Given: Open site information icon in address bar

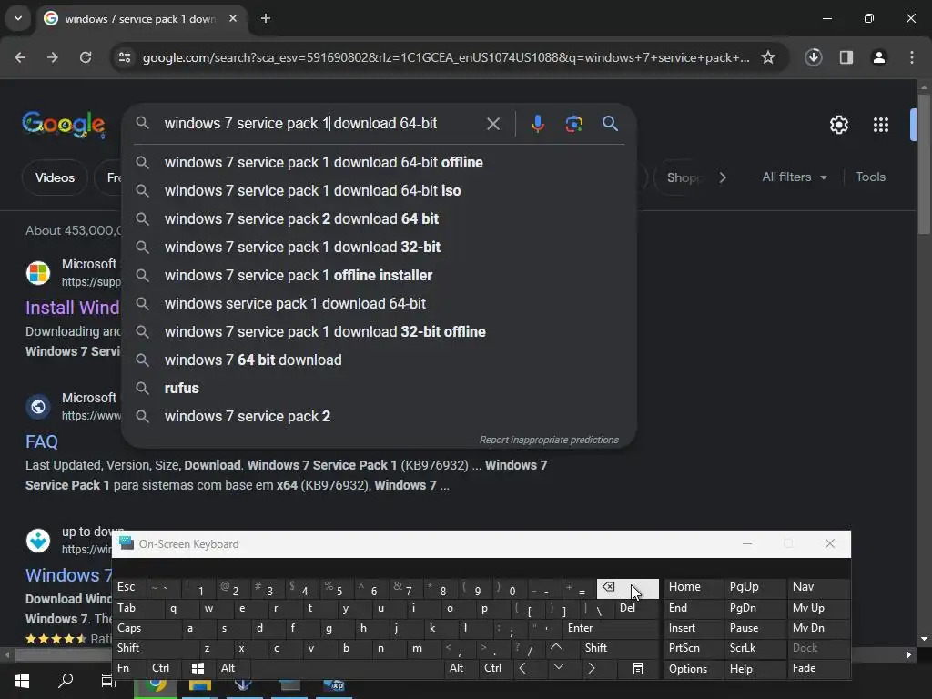Looking at the screenshot, I should point(125,57).
